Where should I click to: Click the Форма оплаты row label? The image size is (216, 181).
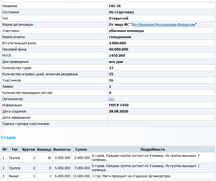tap(14, 37)
